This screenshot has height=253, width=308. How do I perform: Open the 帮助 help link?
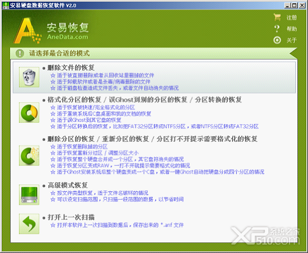pyautogui.click(x=292, y=29)
